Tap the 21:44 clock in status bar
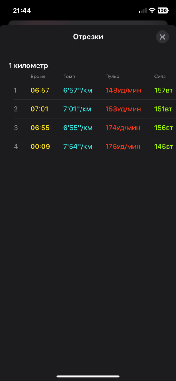Viewport: 176px width, 381px height. (x=22, y=11)
